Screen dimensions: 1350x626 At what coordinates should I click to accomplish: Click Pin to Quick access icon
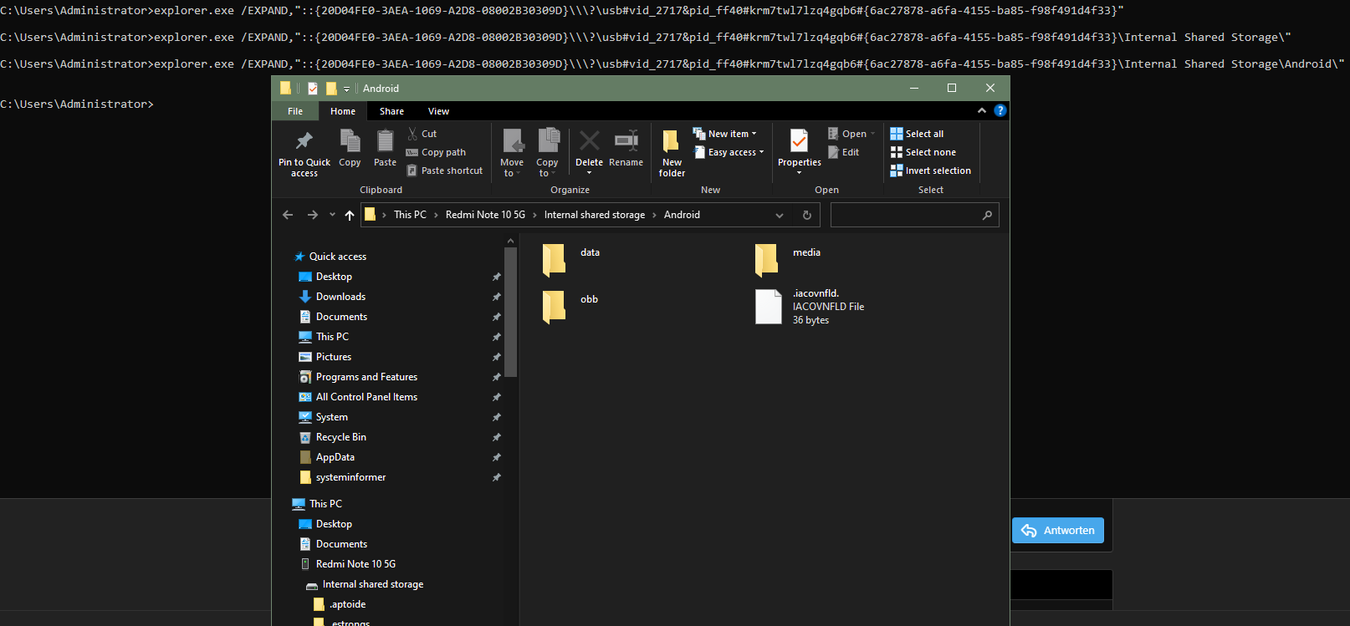click(x=304, y=140)
